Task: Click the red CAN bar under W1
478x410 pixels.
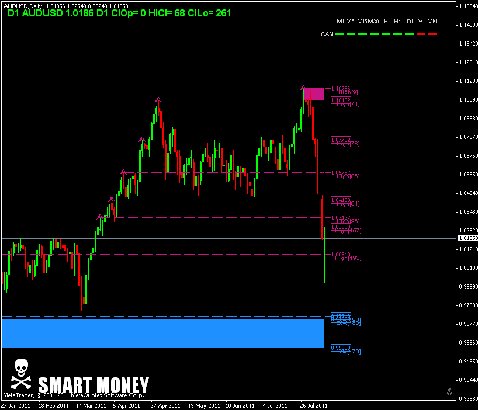Action: click(x=421, y=34)
